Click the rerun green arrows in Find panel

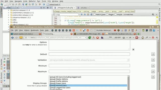click(x=5, y=62)
